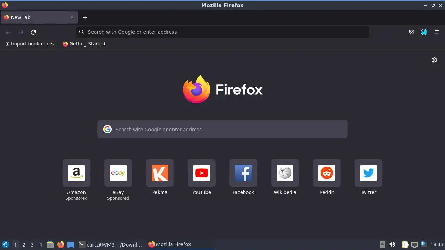The image size is (445, 250).
Task: Open a new tab with plus button
Action: point(85,17)
